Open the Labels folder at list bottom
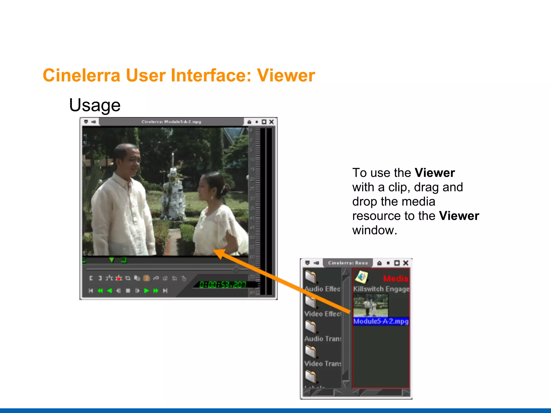The height and width of the screenshot is (413, 551). coord(311,377)
